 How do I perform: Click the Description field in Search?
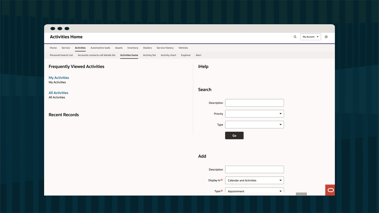click(x=254, y=103)
